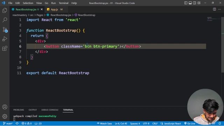Select the TERMINAL panel tab
This screenshot has height=126, width=224.
coord(68,110)
